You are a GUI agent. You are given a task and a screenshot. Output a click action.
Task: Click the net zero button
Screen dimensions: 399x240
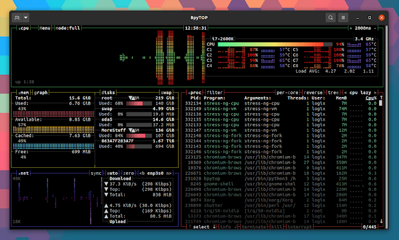pyautogui.click(x=128, y=173)
